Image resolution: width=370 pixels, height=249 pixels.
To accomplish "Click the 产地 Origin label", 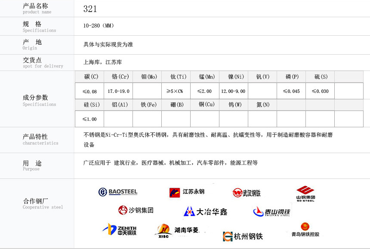I will coord(32,45).
